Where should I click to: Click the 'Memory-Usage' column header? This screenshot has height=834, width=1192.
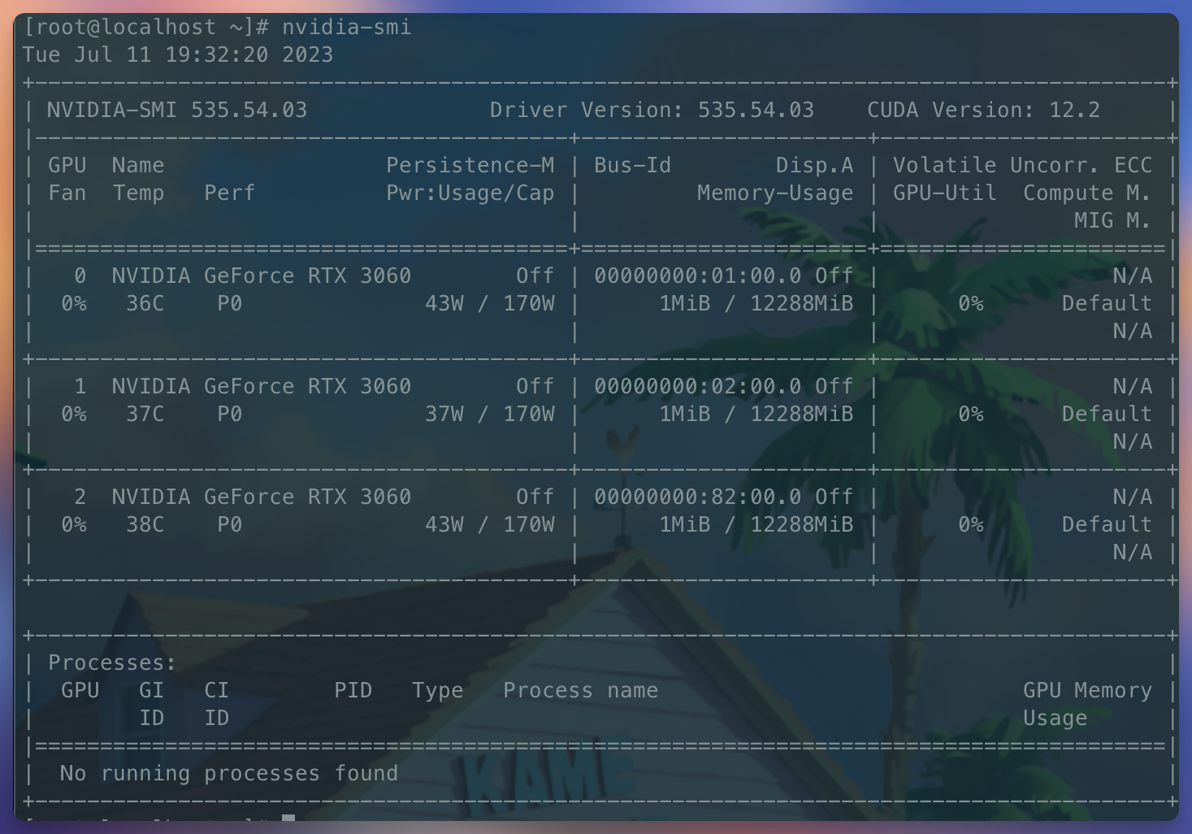tap(775, 193)
